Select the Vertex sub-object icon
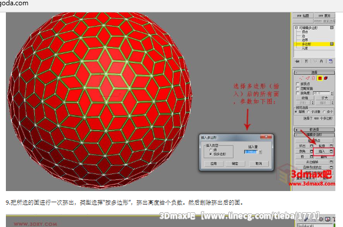The width and height of the screenshot is (343, 227). point(301,78)
